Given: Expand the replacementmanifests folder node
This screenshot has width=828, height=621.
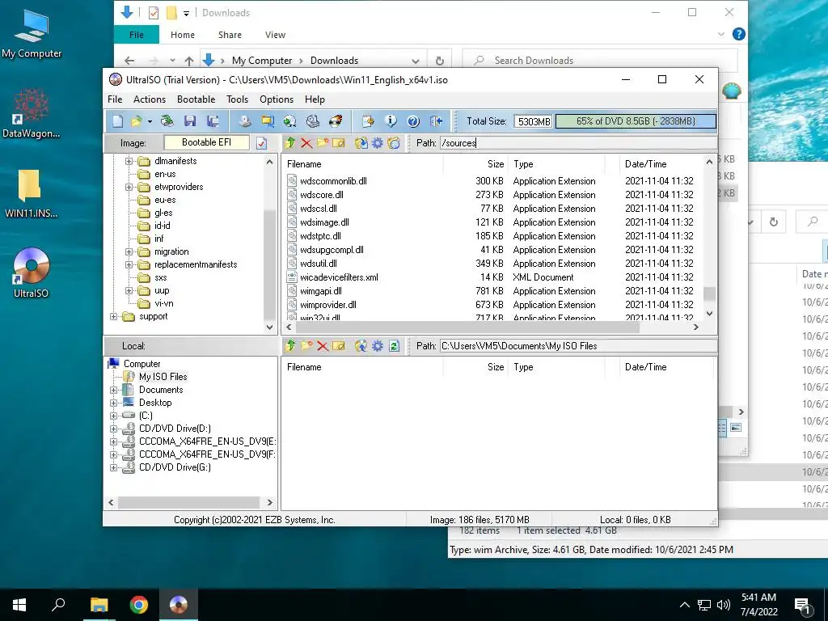Looking at the screenshot, I should point(129,264).
